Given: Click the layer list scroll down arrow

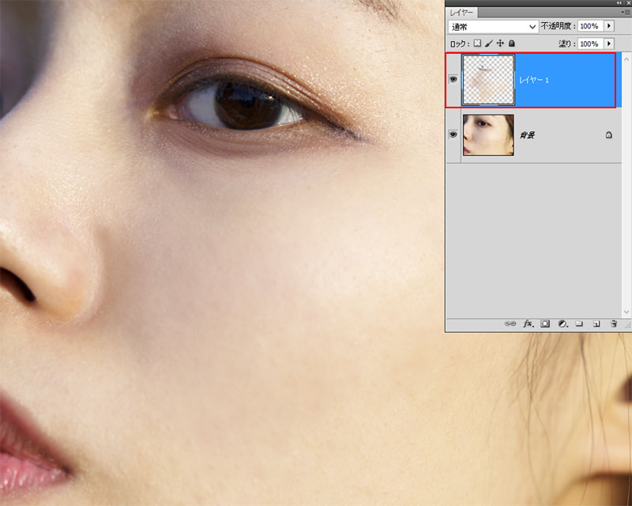Looking at the screenshot, I should [626, 312].
